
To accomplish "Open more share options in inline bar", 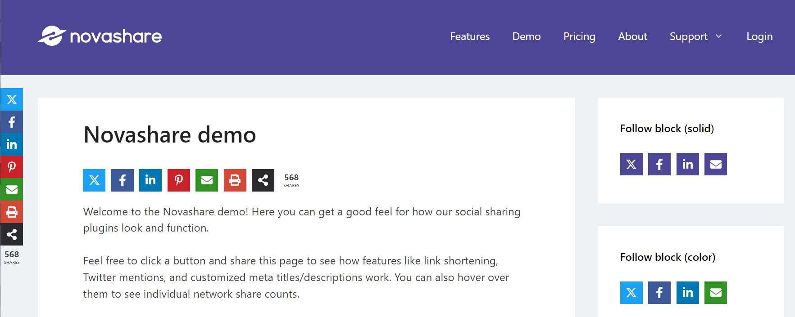I will 263,180.
